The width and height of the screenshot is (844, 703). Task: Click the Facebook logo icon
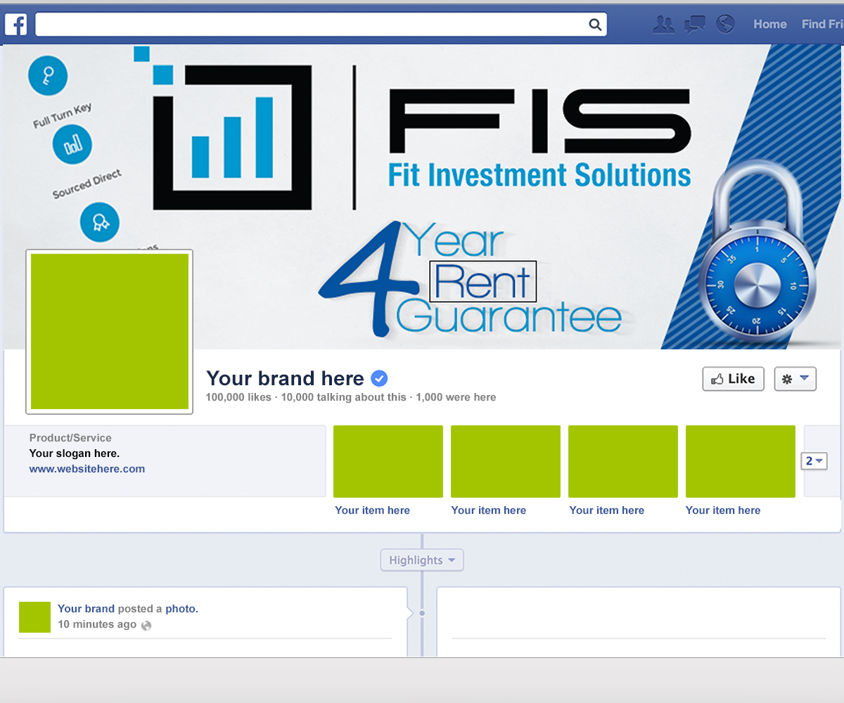point(15,25)
